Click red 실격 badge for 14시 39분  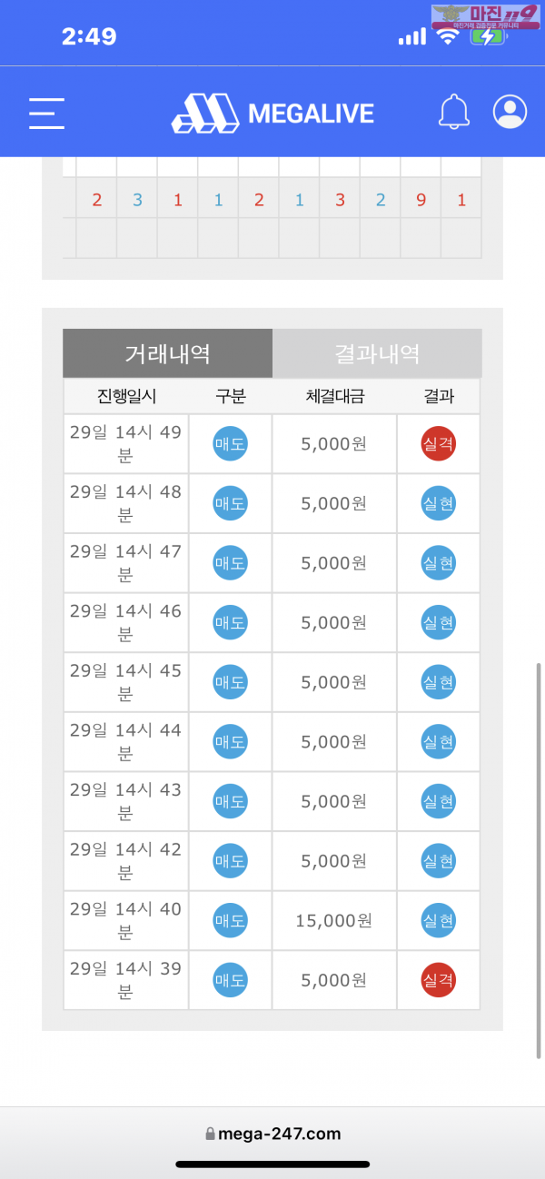coord(438,980)
